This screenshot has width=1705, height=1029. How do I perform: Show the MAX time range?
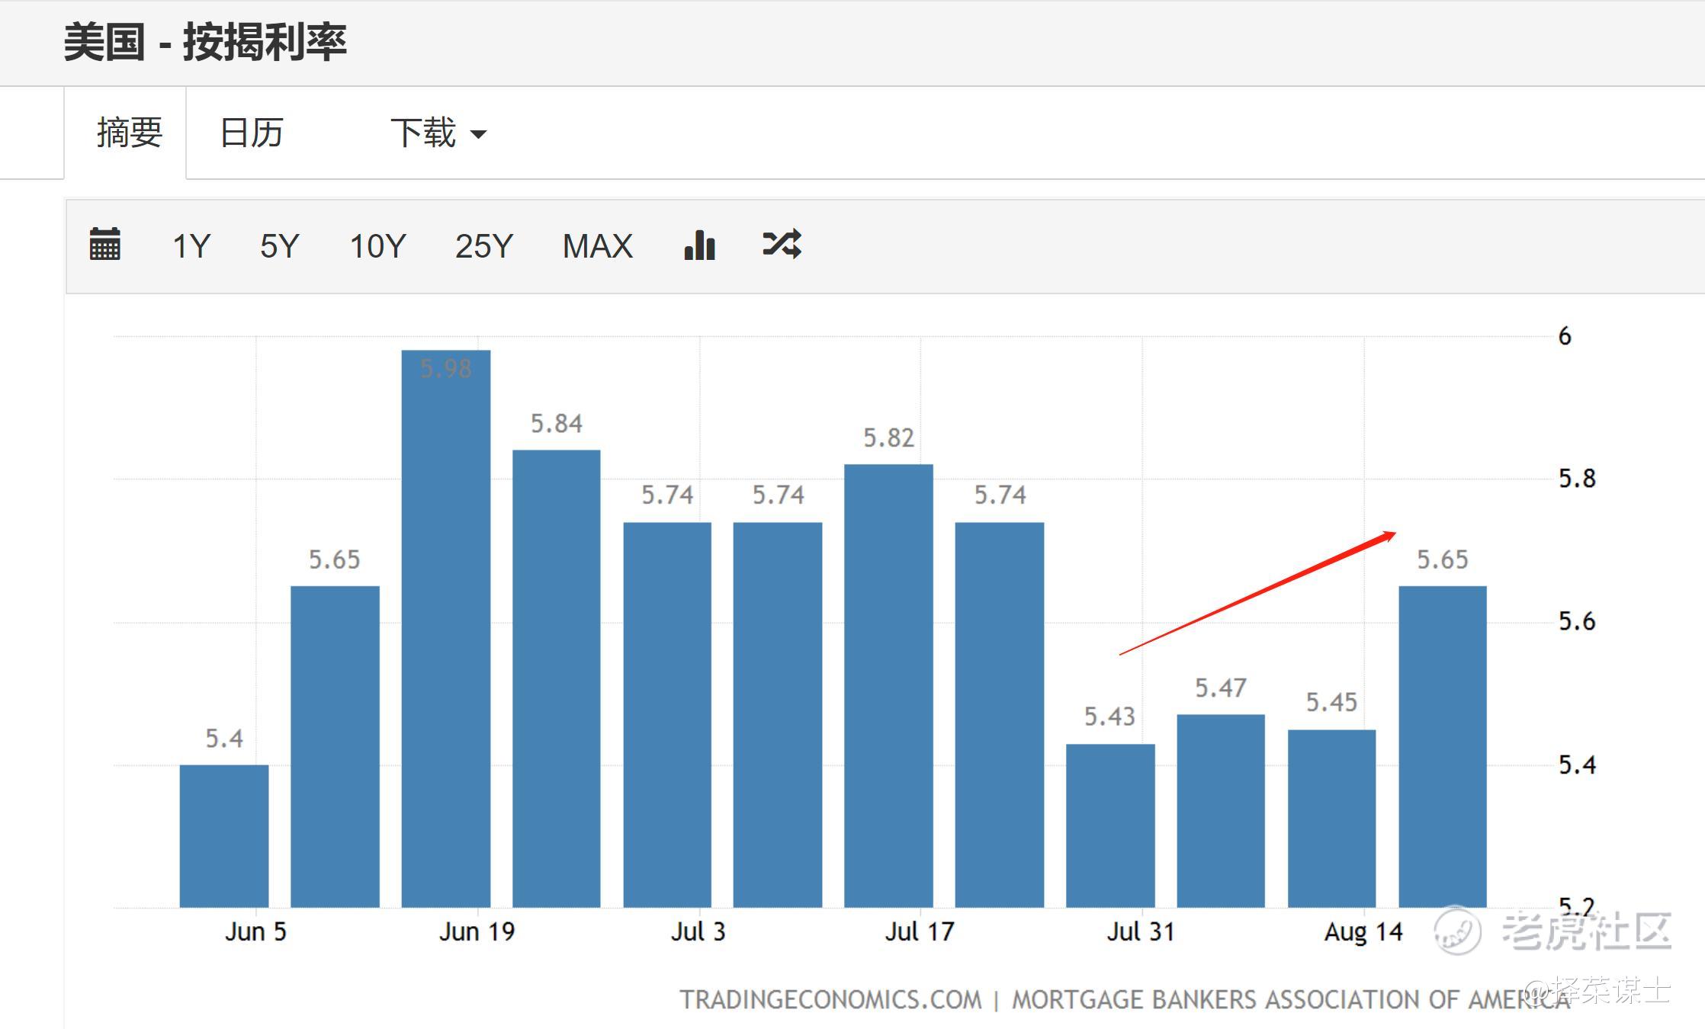(597, 246)
